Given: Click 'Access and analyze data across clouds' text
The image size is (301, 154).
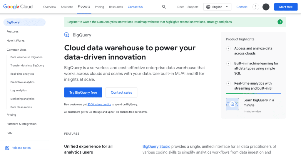Looking at the screenshot, I should pos(253,51).
